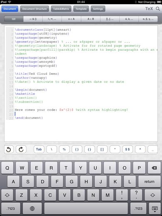
Task: Click the undo arrow icon
Action: (9, 149)
